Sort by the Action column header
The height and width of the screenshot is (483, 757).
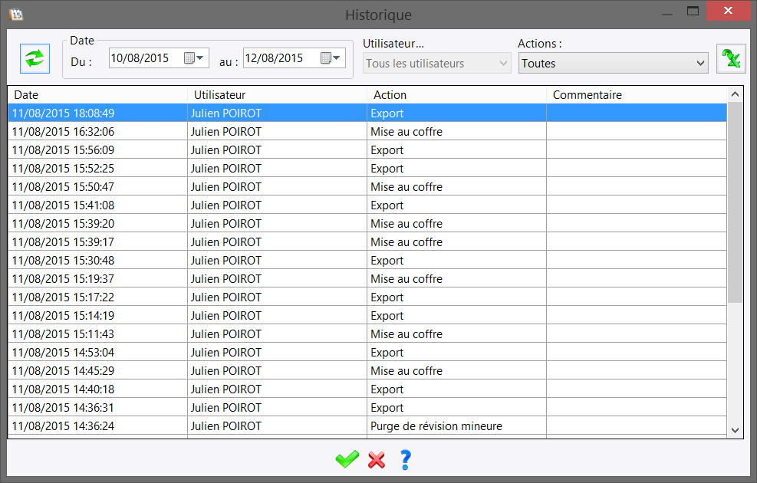456,95
